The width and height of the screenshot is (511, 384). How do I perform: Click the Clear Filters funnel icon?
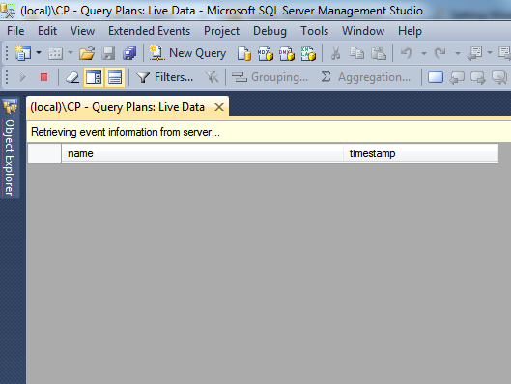pos(212,77)
